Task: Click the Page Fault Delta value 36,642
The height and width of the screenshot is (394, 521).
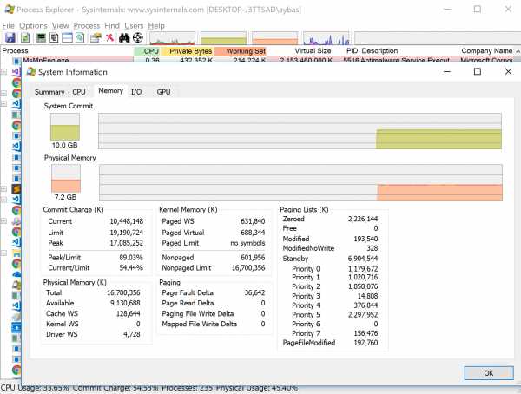Action: pos(254,292)
